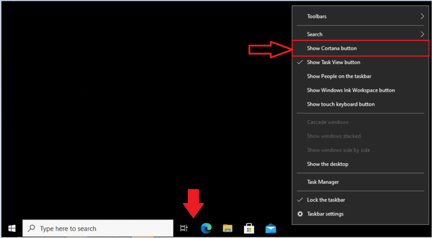432x238 pixels.
Task: Click the magnifier icon in search box
Action: tap(31, 229)
